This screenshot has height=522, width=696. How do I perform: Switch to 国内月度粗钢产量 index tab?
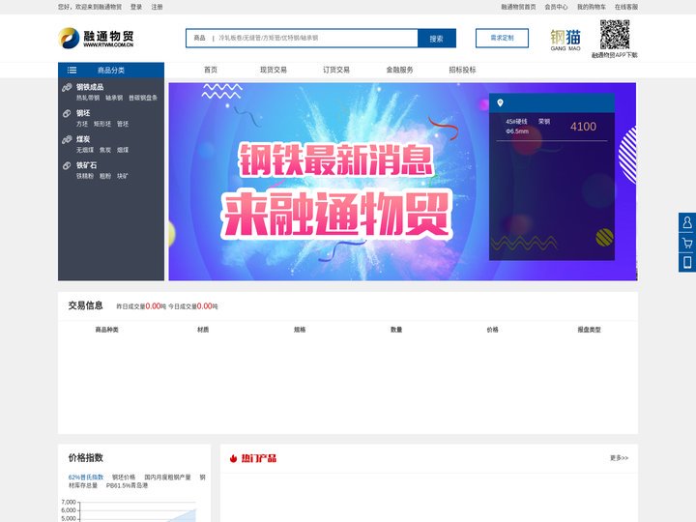click(167, 478)
